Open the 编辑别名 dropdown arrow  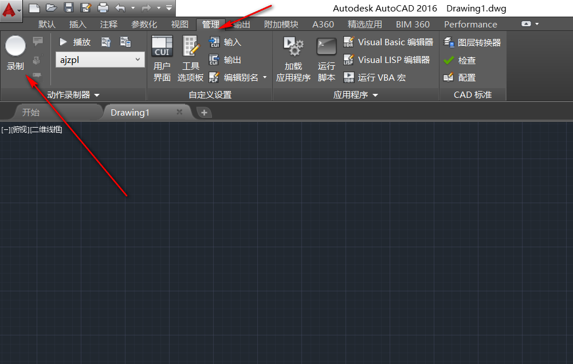[265, 77]
